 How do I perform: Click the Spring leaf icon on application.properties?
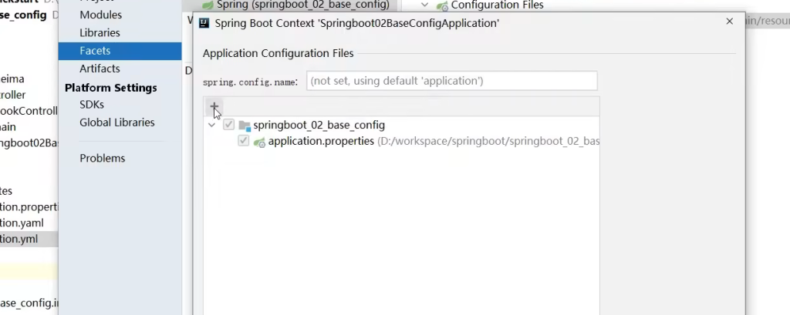point(260,142)
